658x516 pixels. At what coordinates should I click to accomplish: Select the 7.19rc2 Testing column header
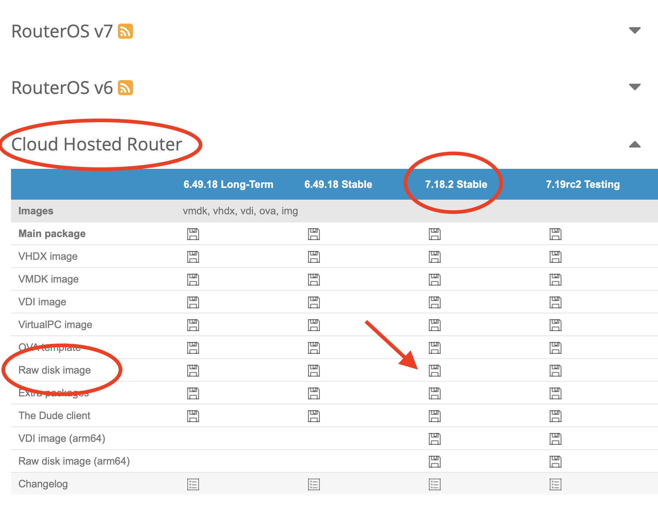pos(583,184)
